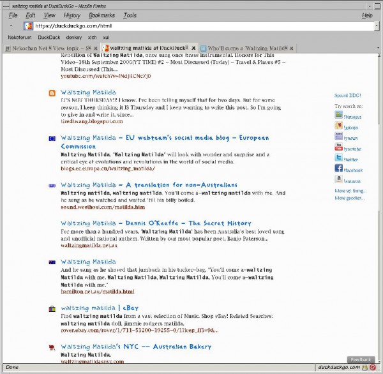
Task: Open the Bookmarks menu
Action: click(101, 15)
